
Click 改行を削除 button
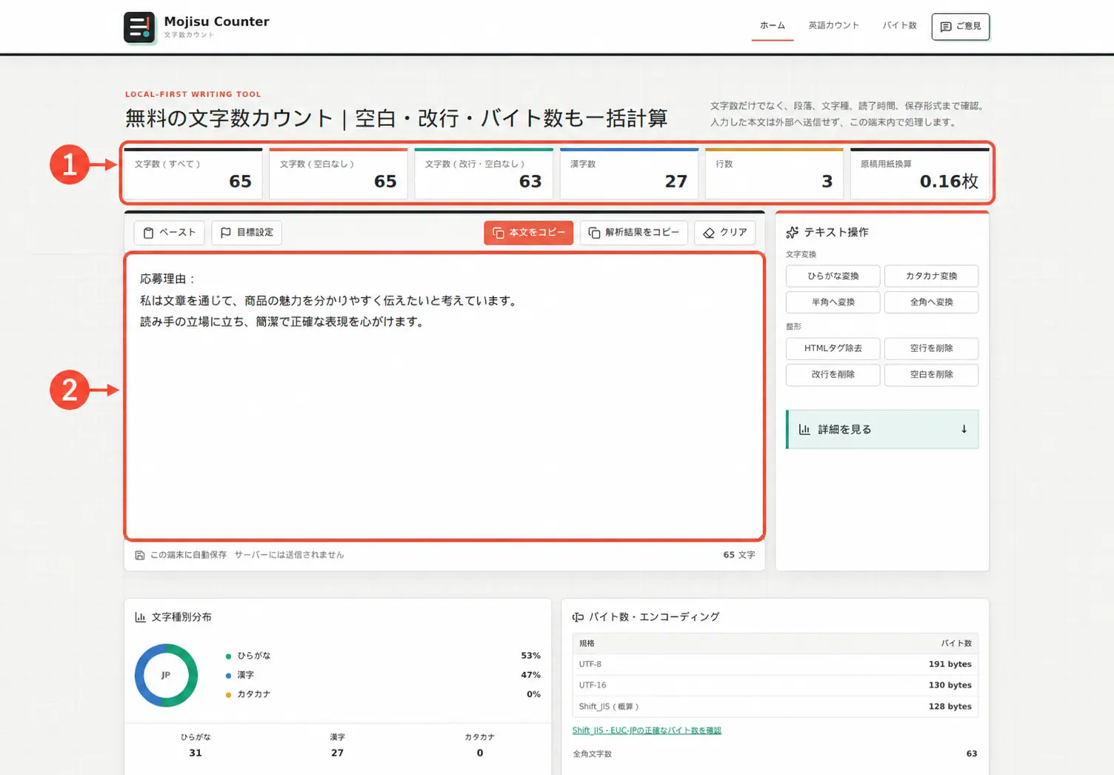tap(833, 375)
